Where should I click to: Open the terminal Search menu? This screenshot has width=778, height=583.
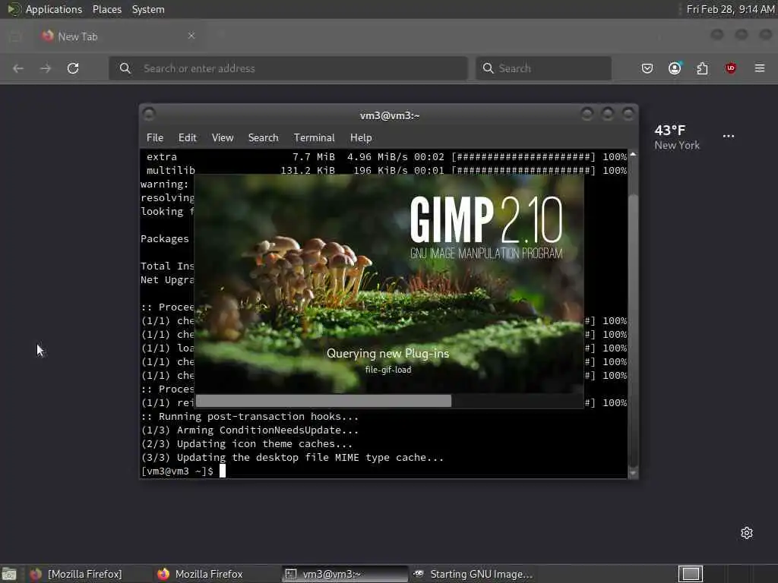click(264, 138)
